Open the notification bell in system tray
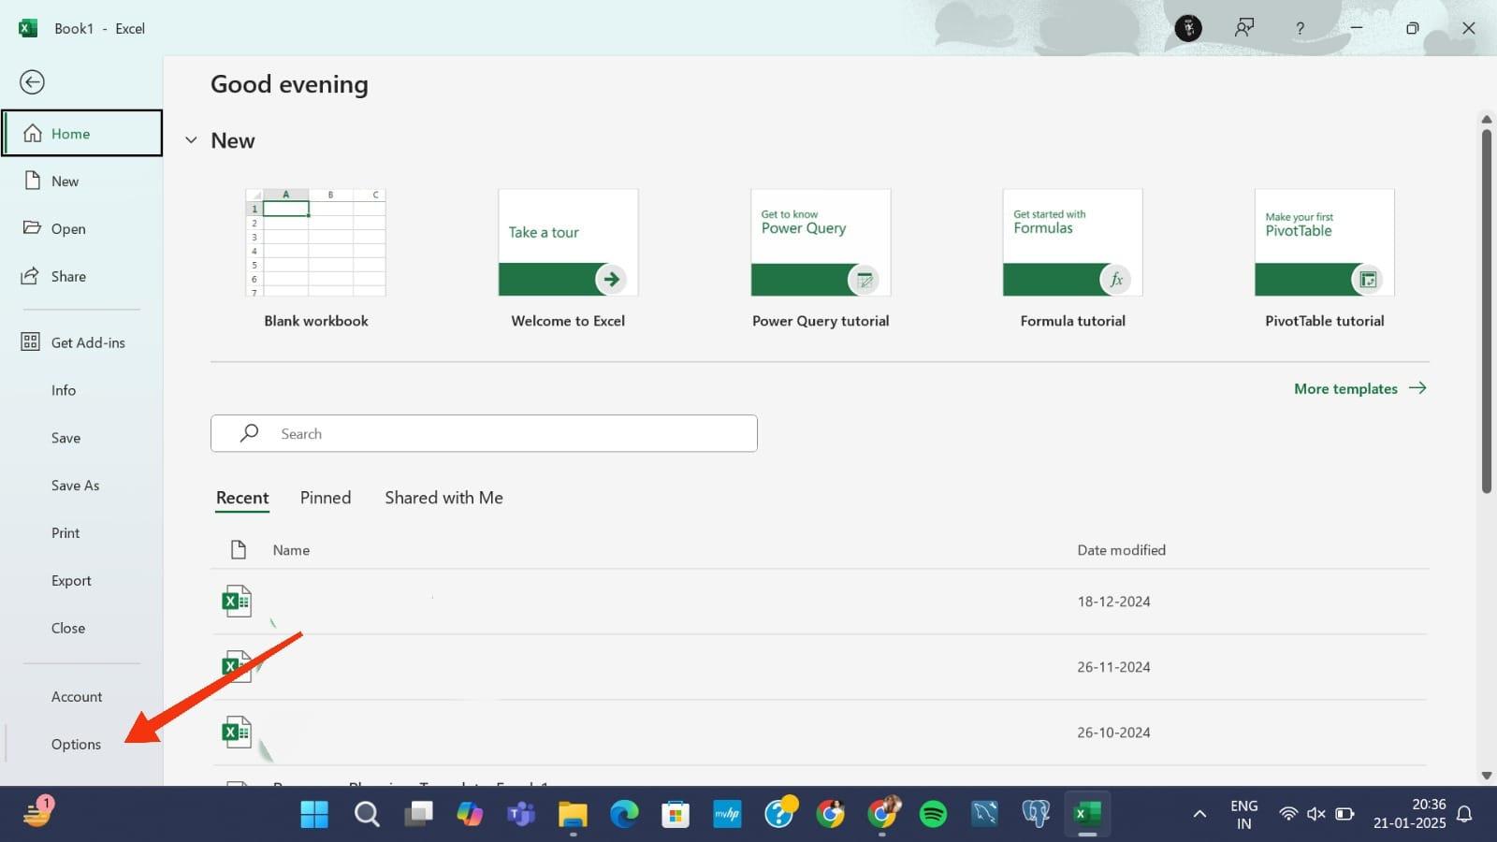 tap(1465, 814)
